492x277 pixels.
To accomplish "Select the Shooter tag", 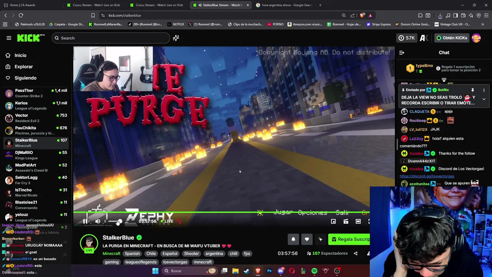I will point(191,254).
